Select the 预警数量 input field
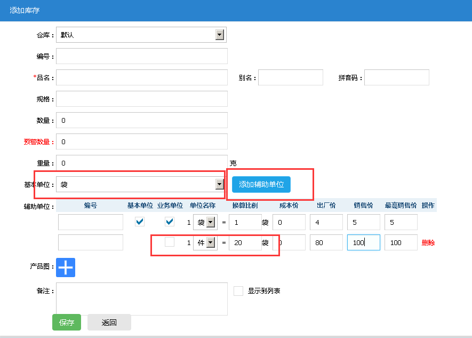Image resolution: width=472 pixels, height=338 pixels. point(141,142)
